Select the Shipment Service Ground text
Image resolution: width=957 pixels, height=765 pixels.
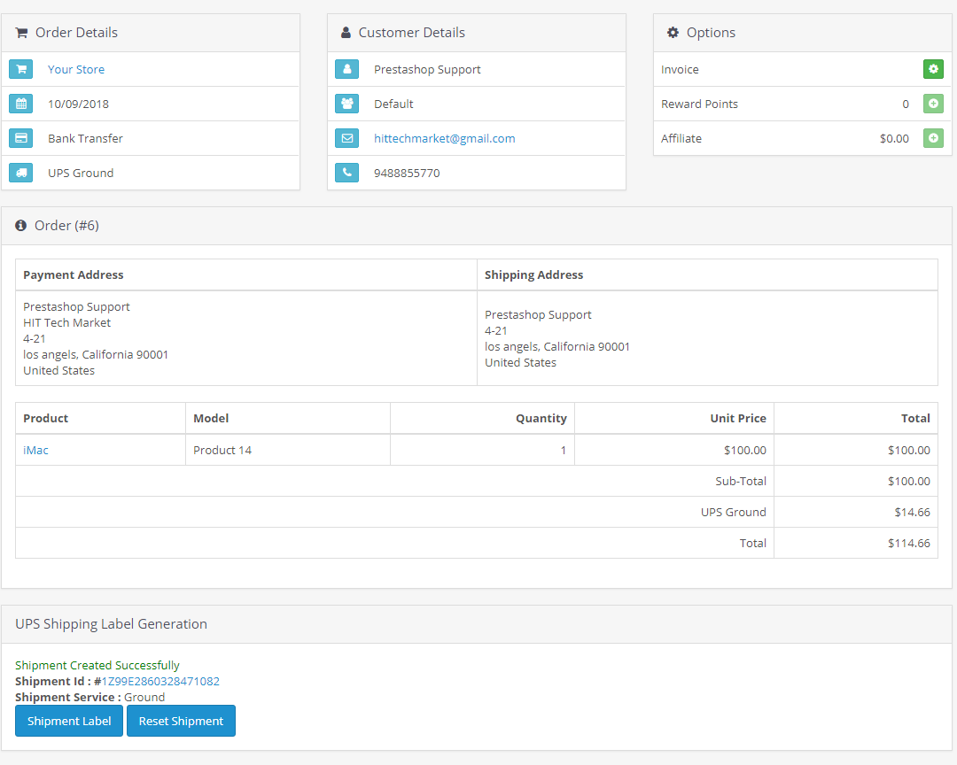coord(89,698)
